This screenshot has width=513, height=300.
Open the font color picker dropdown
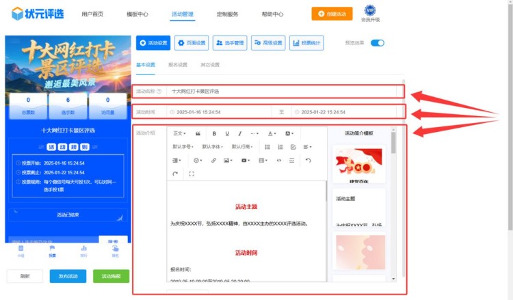(272, 133)
